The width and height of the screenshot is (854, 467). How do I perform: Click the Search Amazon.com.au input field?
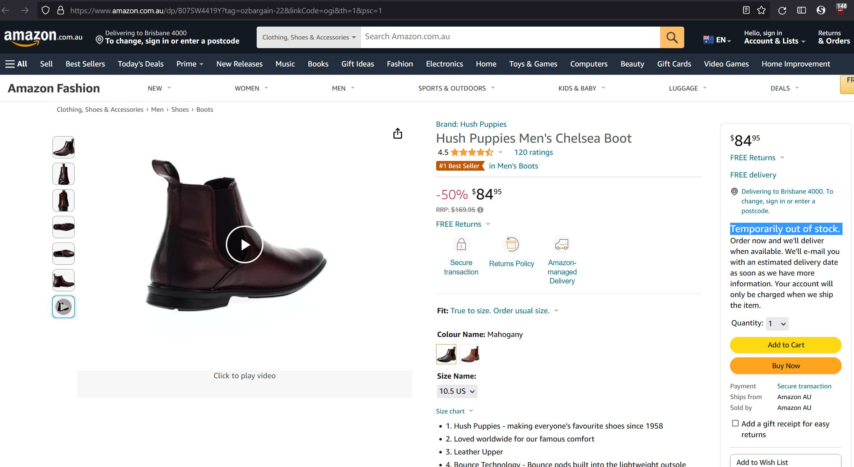pos(510,37)
